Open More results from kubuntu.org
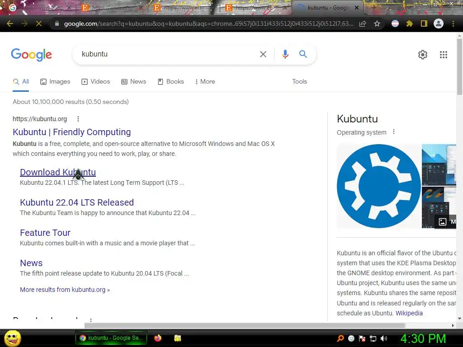Image resolution: width=463 pixels, height=347 pixels. [65, 290]
